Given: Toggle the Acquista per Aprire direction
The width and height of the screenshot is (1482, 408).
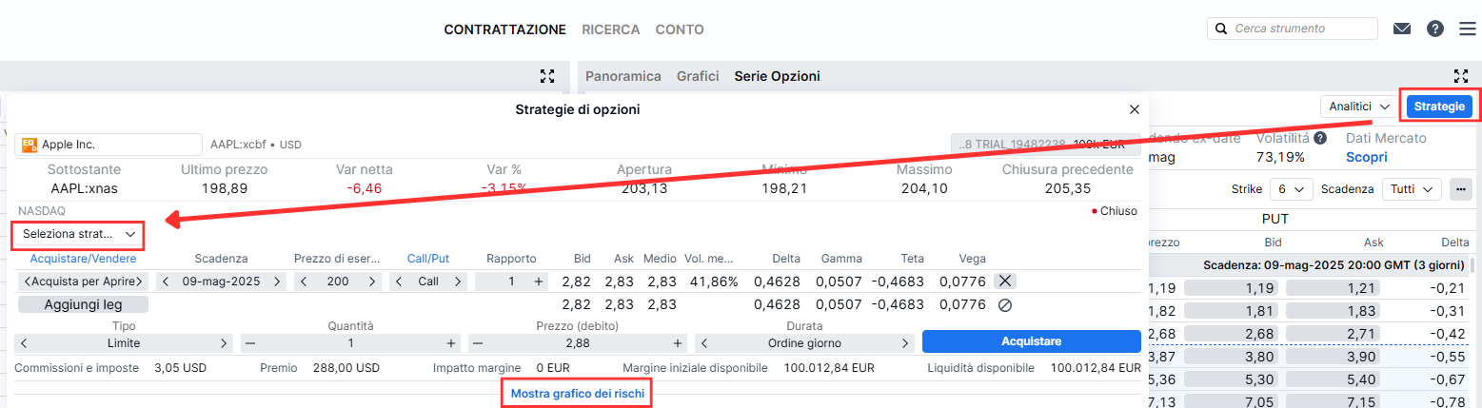Looking at the screenshot, I should 84,282.
